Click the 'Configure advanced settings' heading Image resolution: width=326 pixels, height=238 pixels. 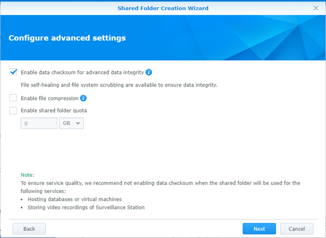[67, 38]
